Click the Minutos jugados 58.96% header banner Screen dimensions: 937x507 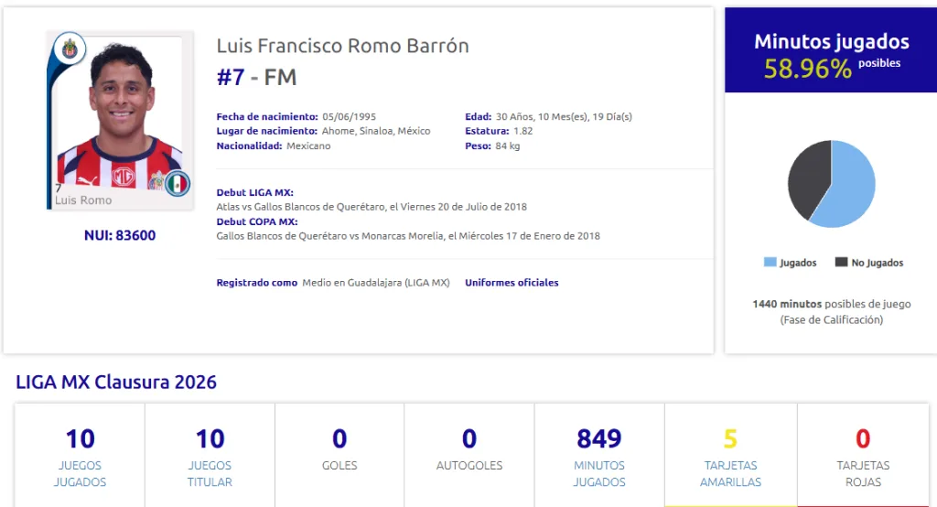pos(831,53)
